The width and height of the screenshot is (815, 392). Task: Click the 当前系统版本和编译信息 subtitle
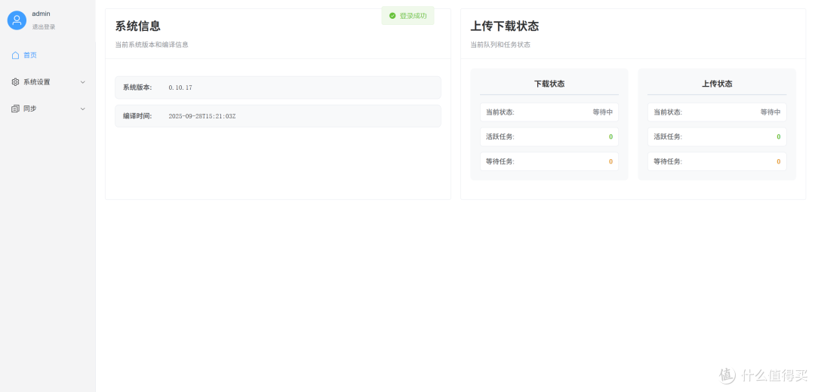tap(152, 44)
